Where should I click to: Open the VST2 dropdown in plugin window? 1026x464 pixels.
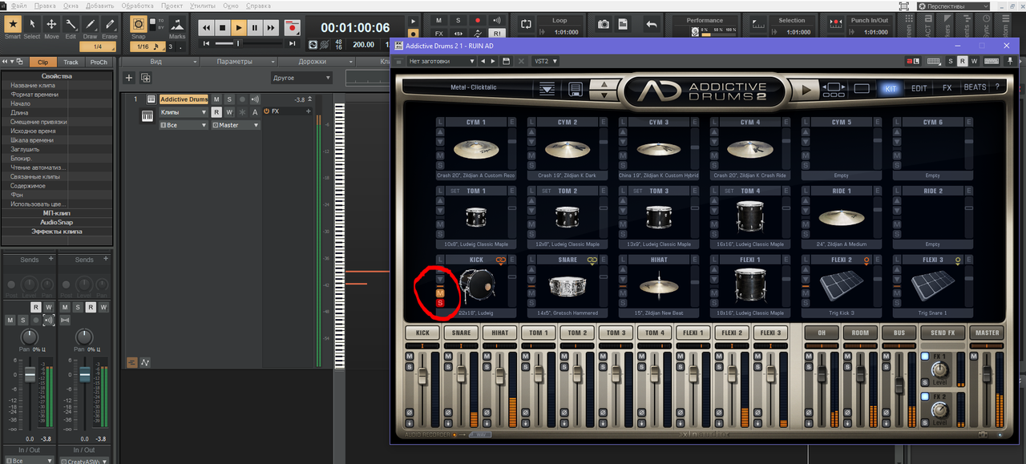[544, 61]
